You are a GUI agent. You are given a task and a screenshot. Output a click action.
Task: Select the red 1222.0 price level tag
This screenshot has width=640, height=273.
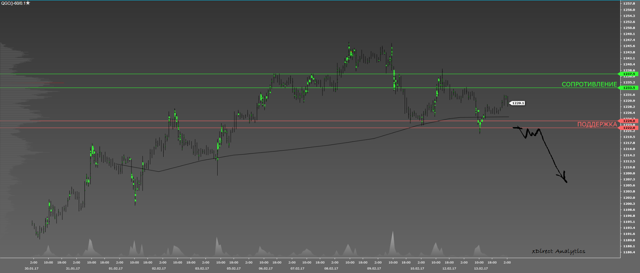point(629,128)
